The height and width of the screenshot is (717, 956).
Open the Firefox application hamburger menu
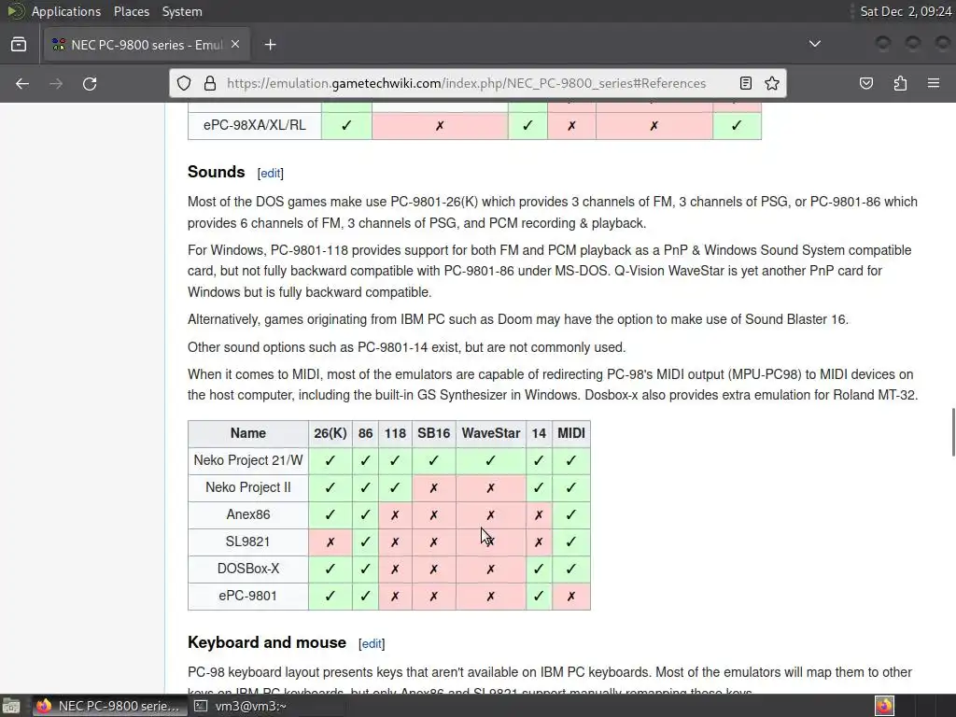[x=934, y=83]
